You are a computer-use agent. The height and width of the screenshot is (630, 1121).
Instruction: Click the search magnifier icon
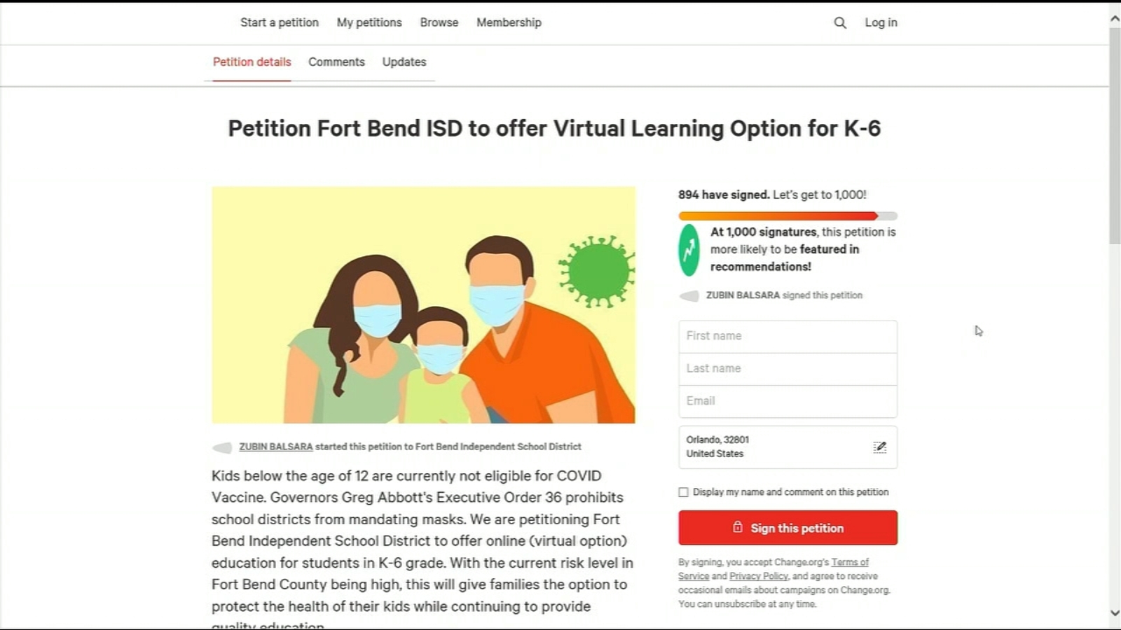840,23
